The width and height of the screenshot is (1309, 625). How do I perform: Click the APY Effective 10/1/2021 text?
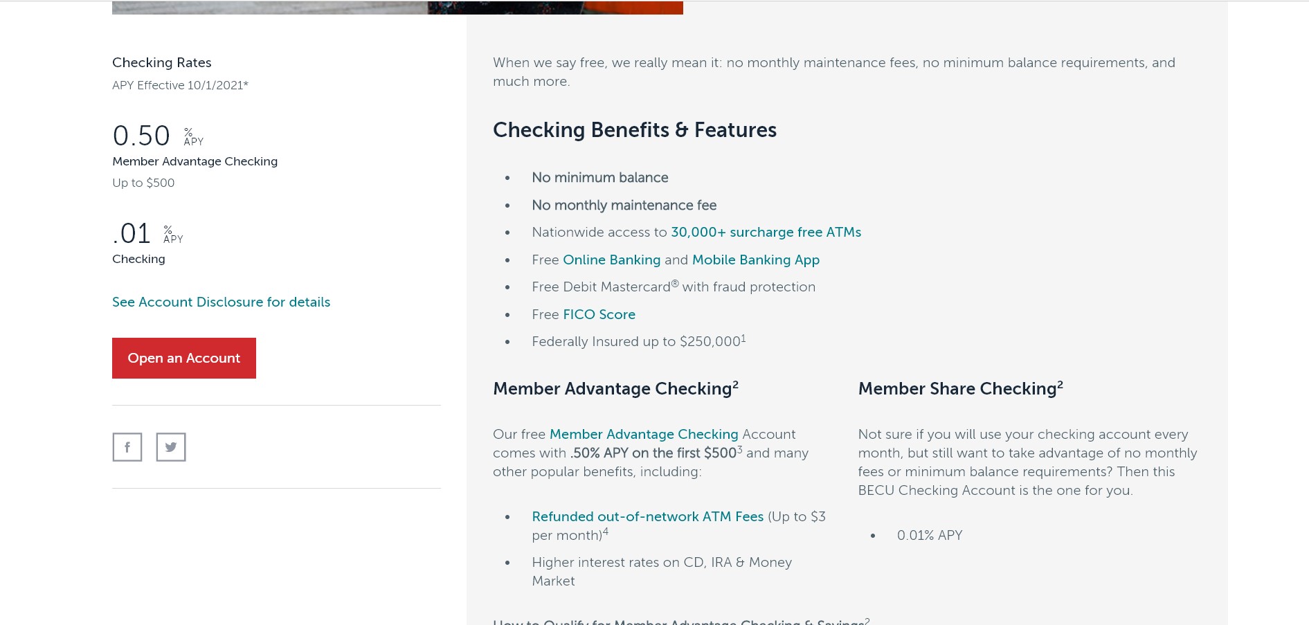pos(180,85)
